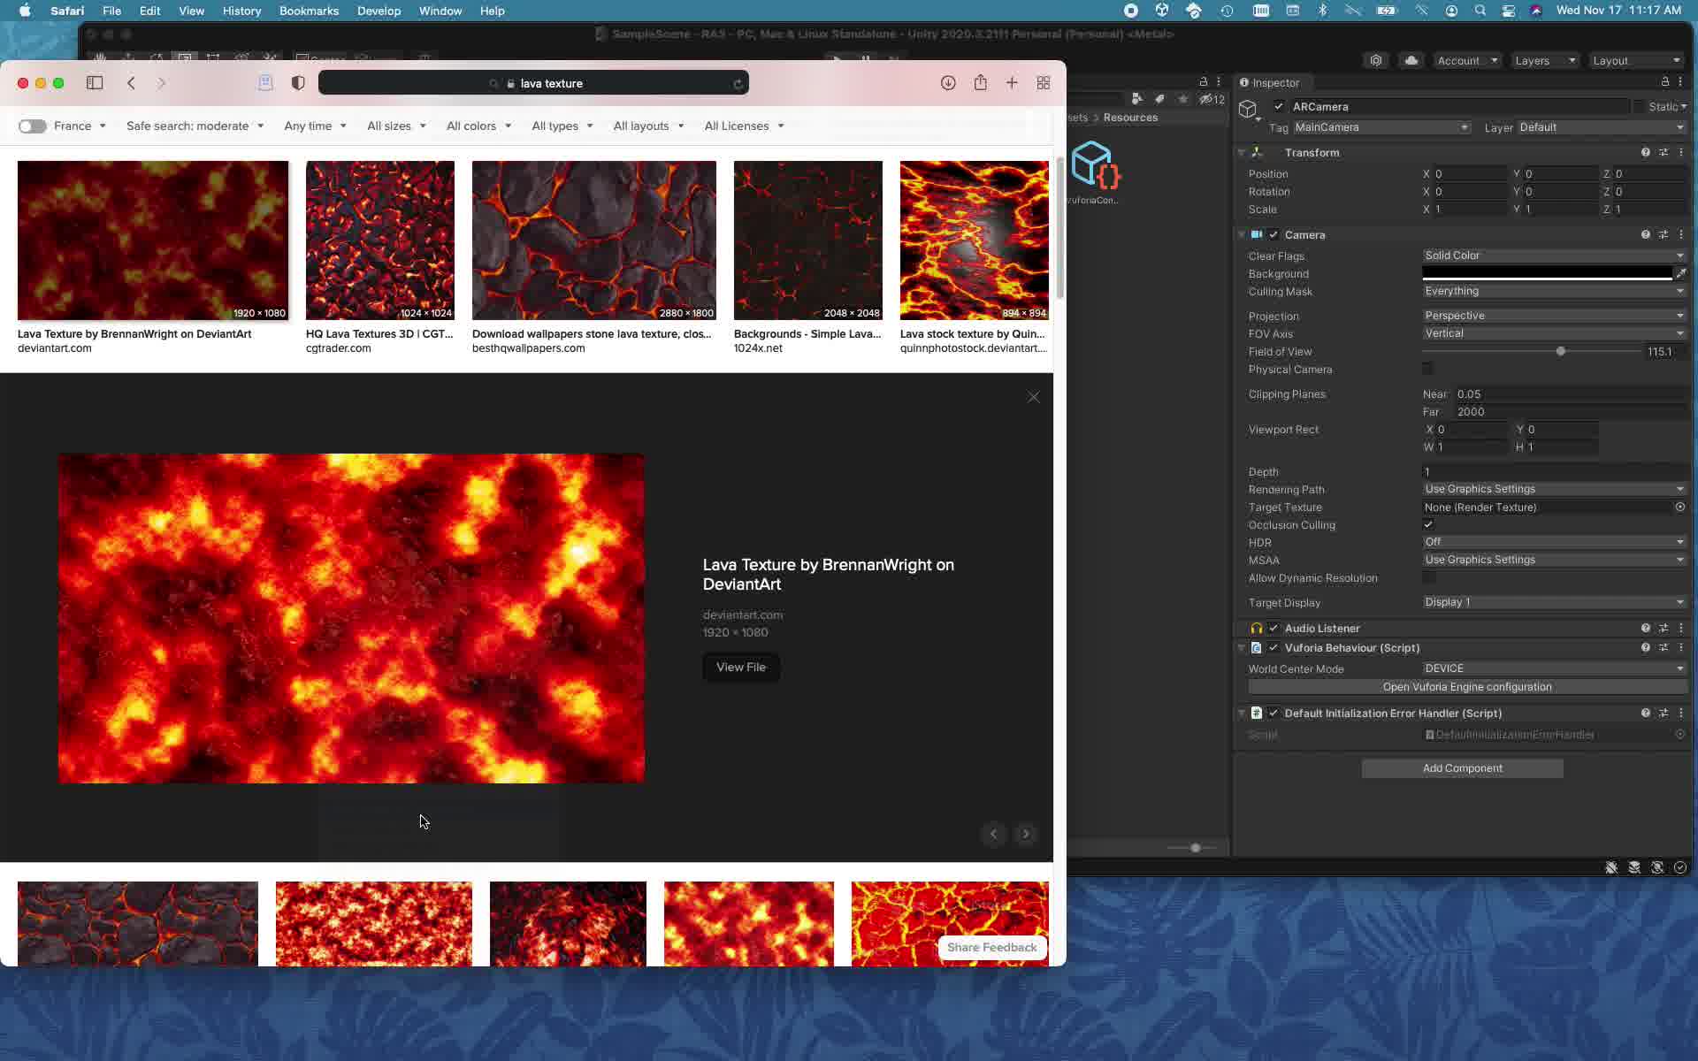
Task: Show previous image in preview panel
Action: tap(994, 834)
